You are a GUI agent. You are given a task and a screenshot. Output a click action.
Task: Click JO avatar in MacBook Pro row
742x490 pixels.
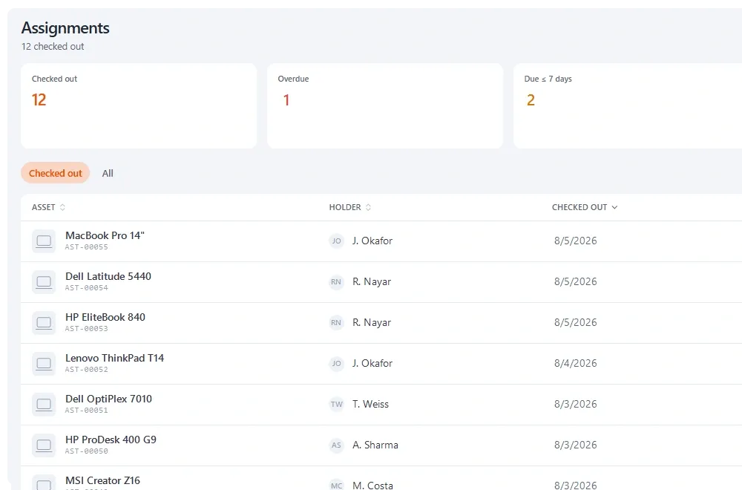point(336,241)
